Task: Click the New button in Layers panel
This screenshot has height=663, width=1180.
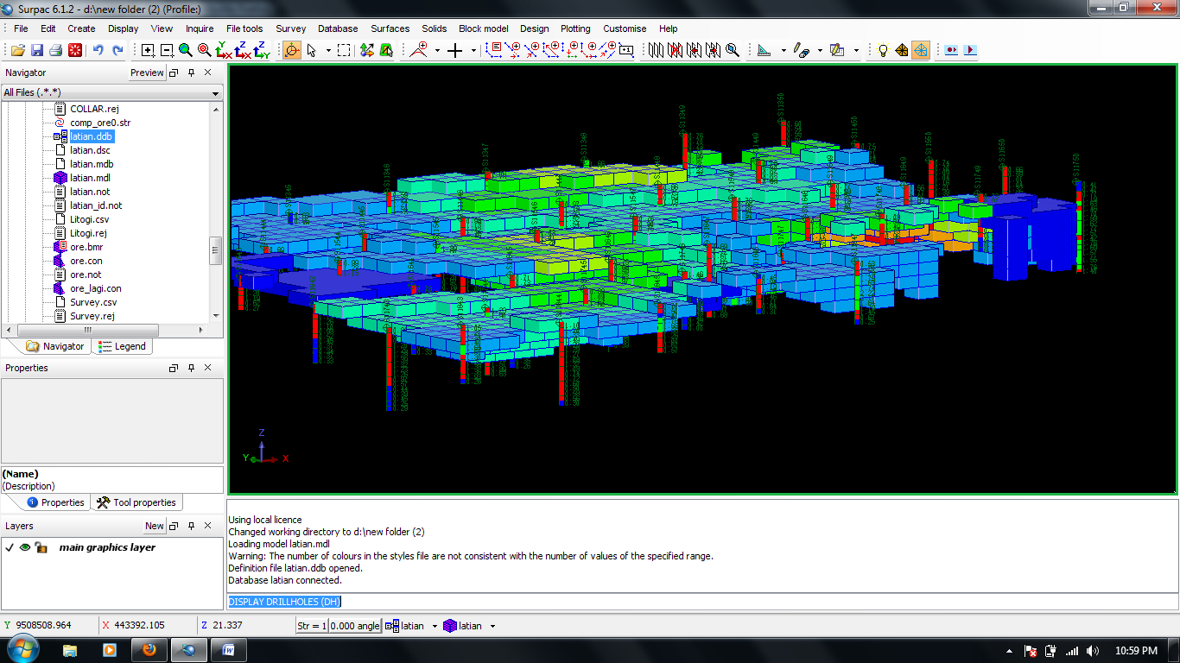Action: (154, 526)
